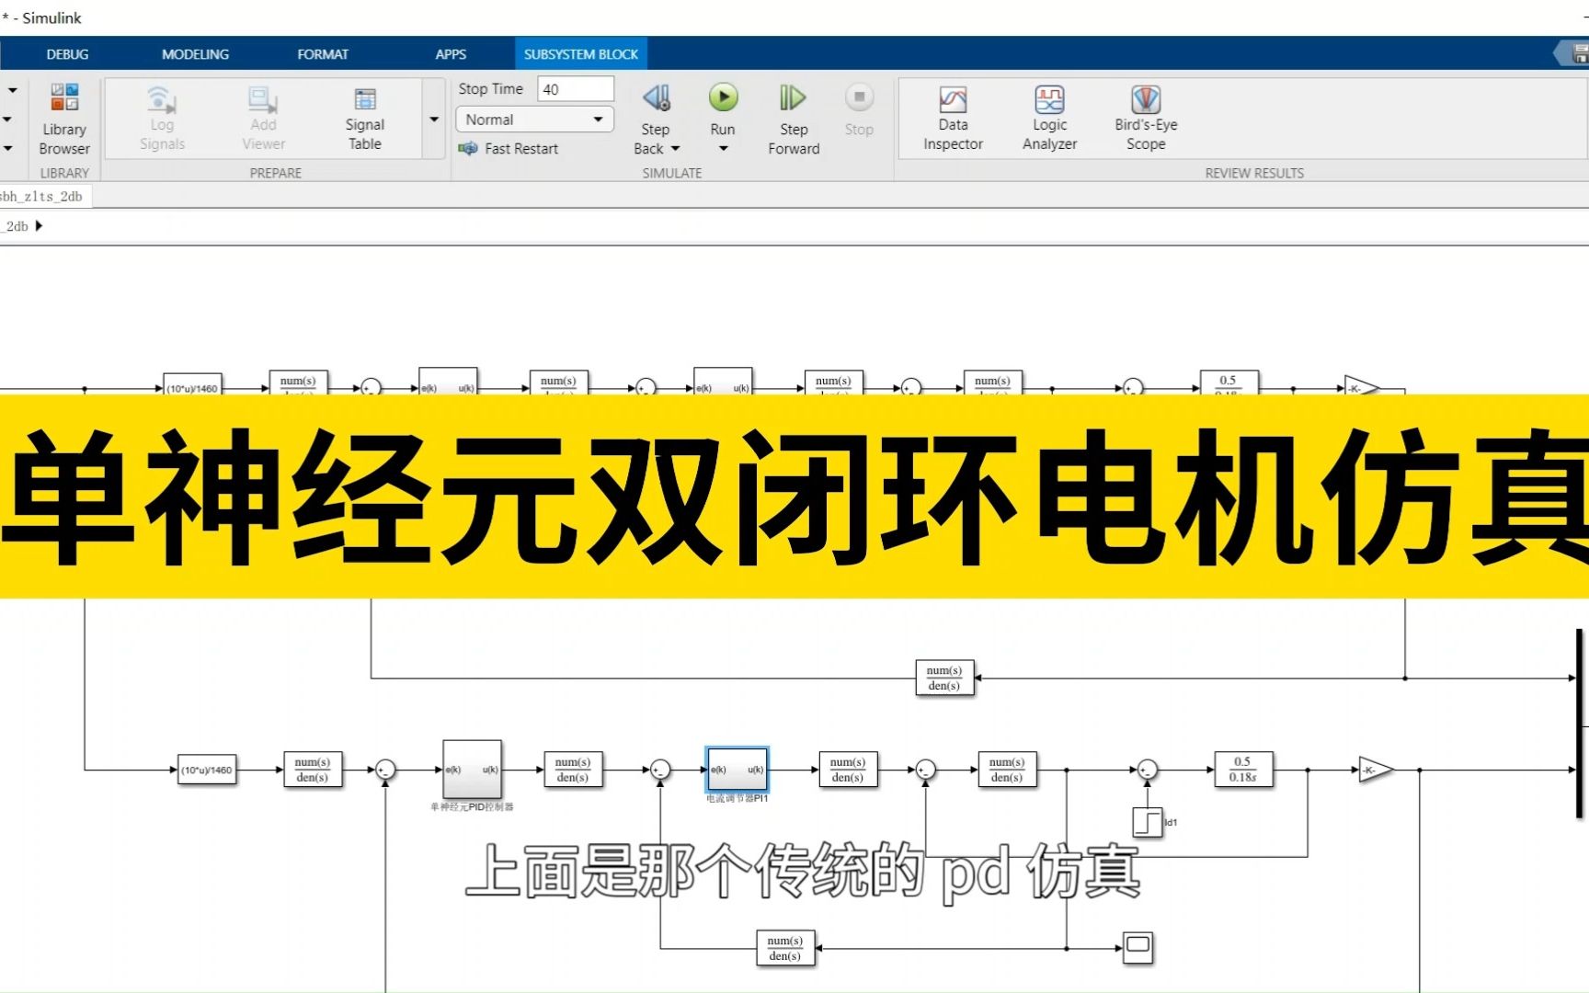Open the Signal Table
Image resolution: width=1589 pixels, height=993 pixels.
[364, 118]
